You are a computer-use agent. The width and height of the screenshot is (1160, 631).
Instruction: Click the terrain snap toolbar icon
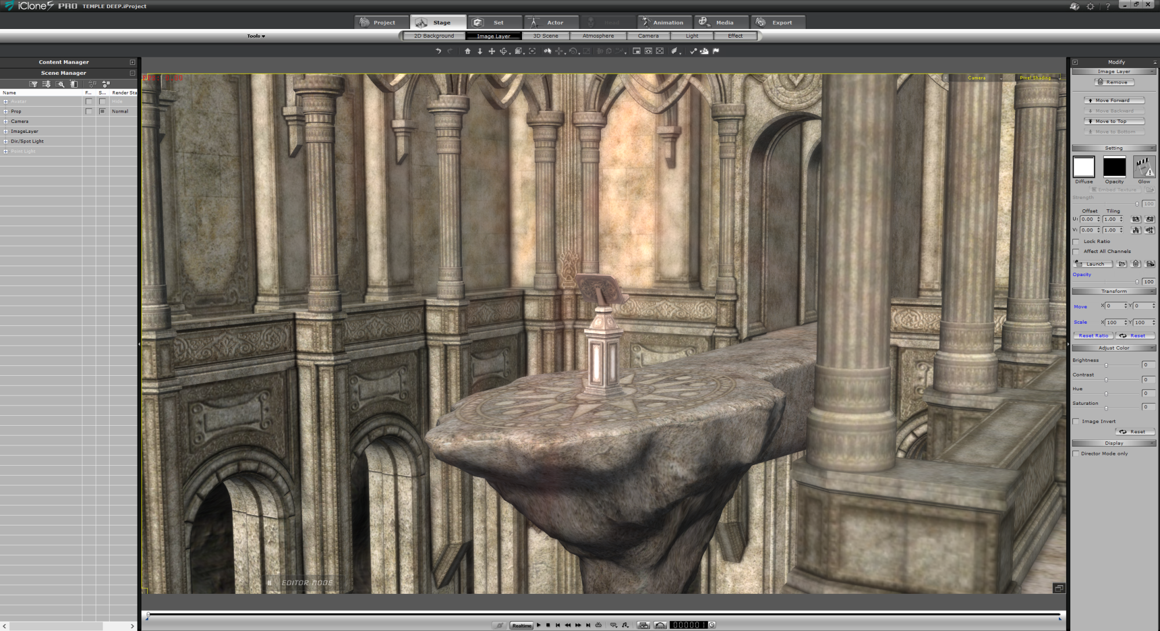click(x=704, y=51)
